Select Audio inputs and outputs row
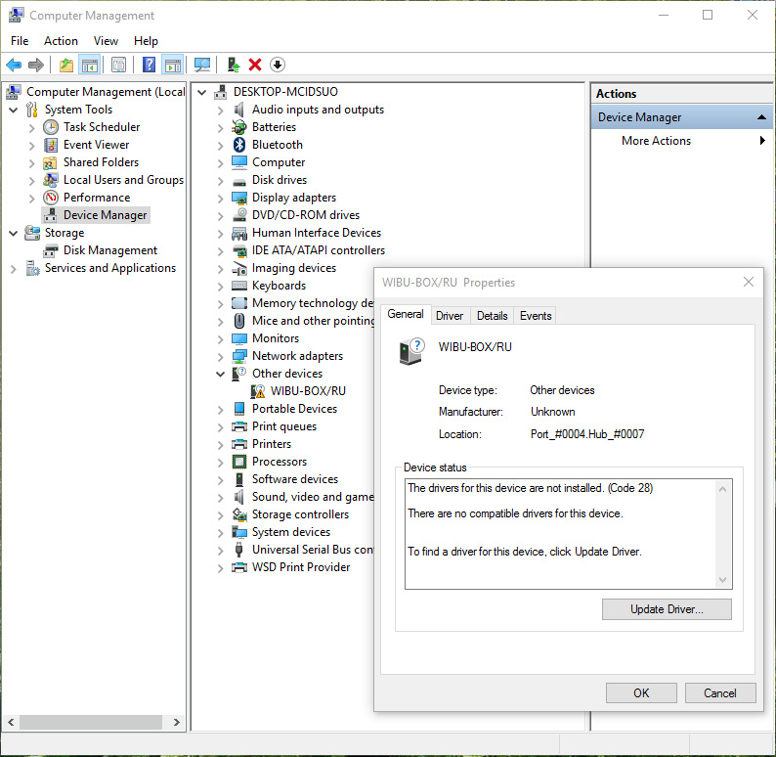This screenshot has height=757, width=776. click(x=318, y=110)
